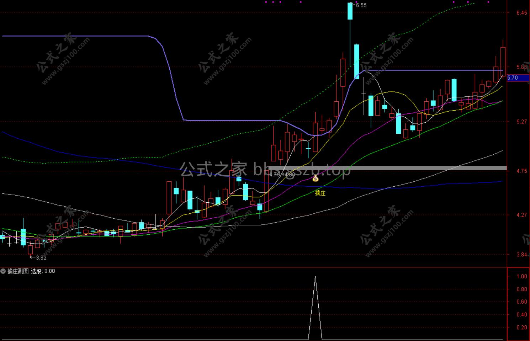Click the blue 5.70 current price tag
Viewport: 530px width, 341px height.
(518, 78)
